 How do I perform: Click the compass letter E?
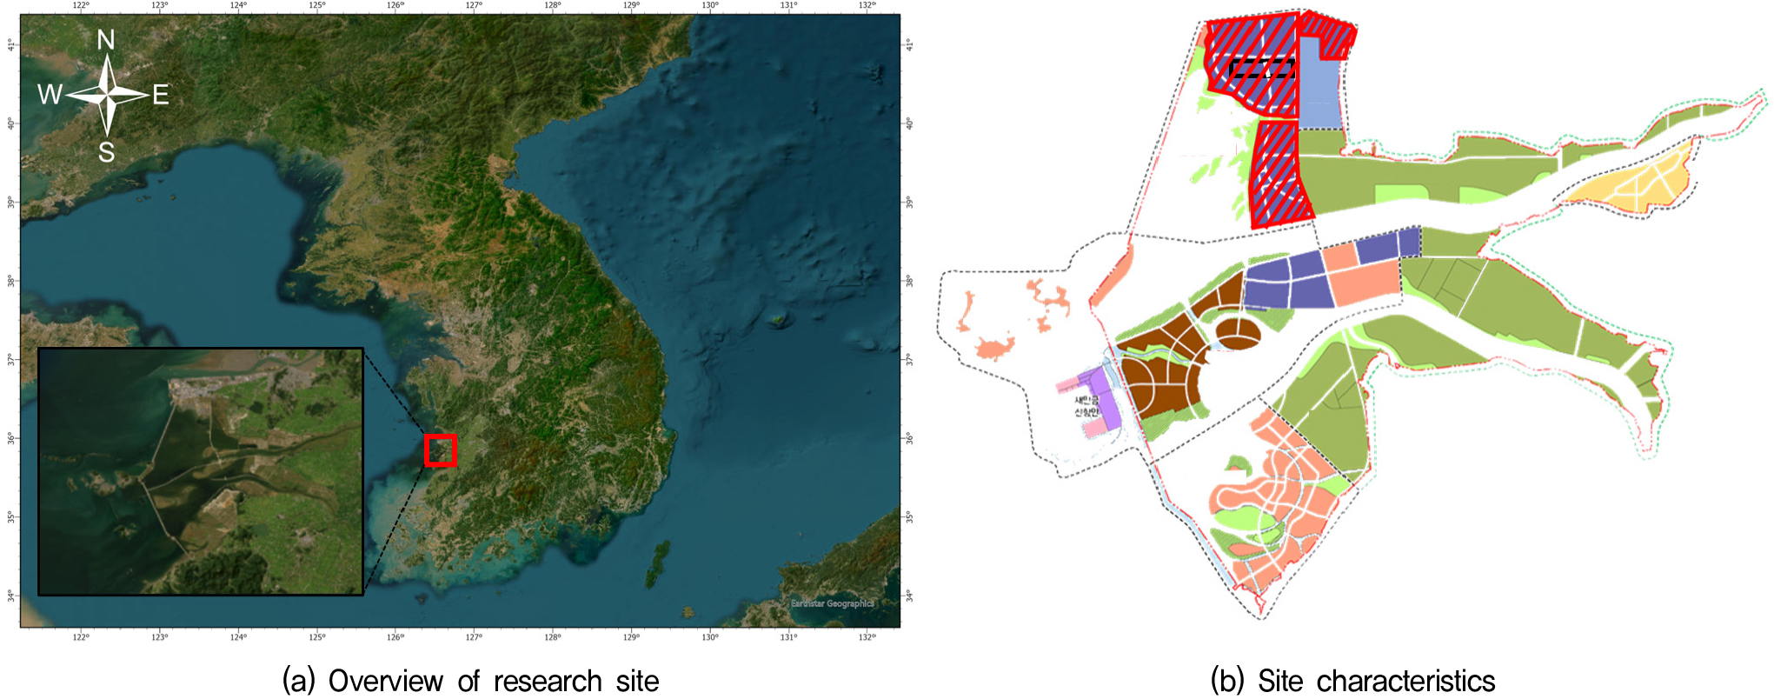(x=161, y=95)
